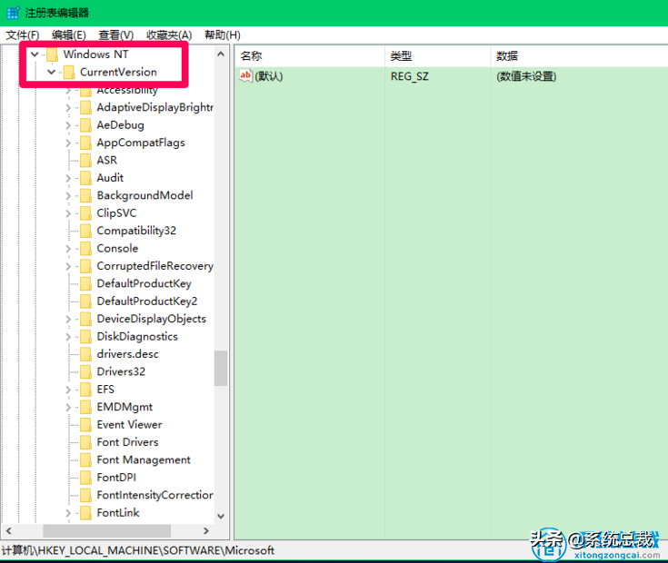Expand the ClipSVC key

click(68, 213)
